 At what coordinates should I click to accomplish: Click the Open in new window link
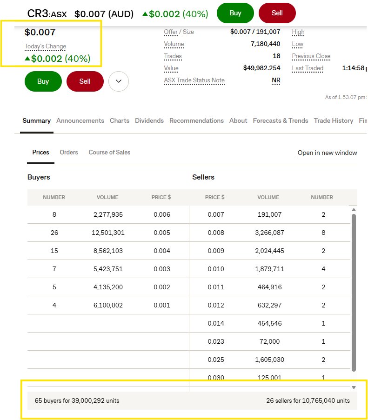[327, 153]
